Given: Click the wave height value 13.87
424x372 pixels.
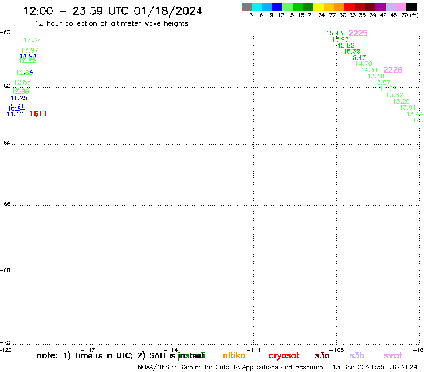Looking at the screenshot, I should point(382,82).
